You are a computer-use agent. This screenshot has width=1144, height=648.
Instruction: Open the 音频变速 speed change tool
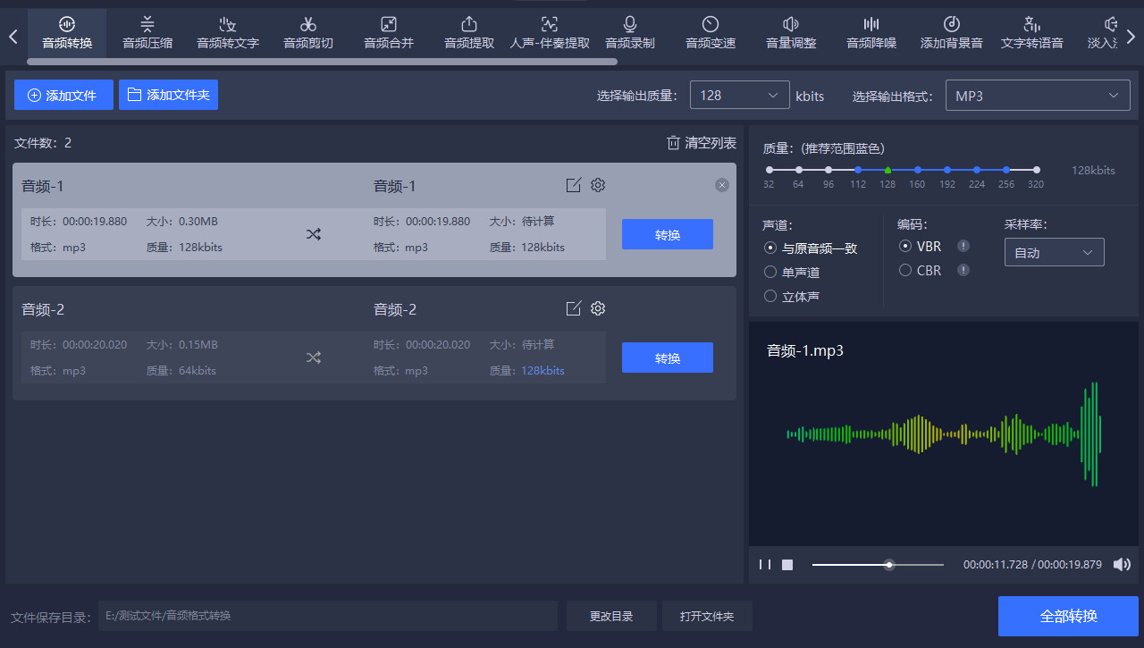coord(711,32)
